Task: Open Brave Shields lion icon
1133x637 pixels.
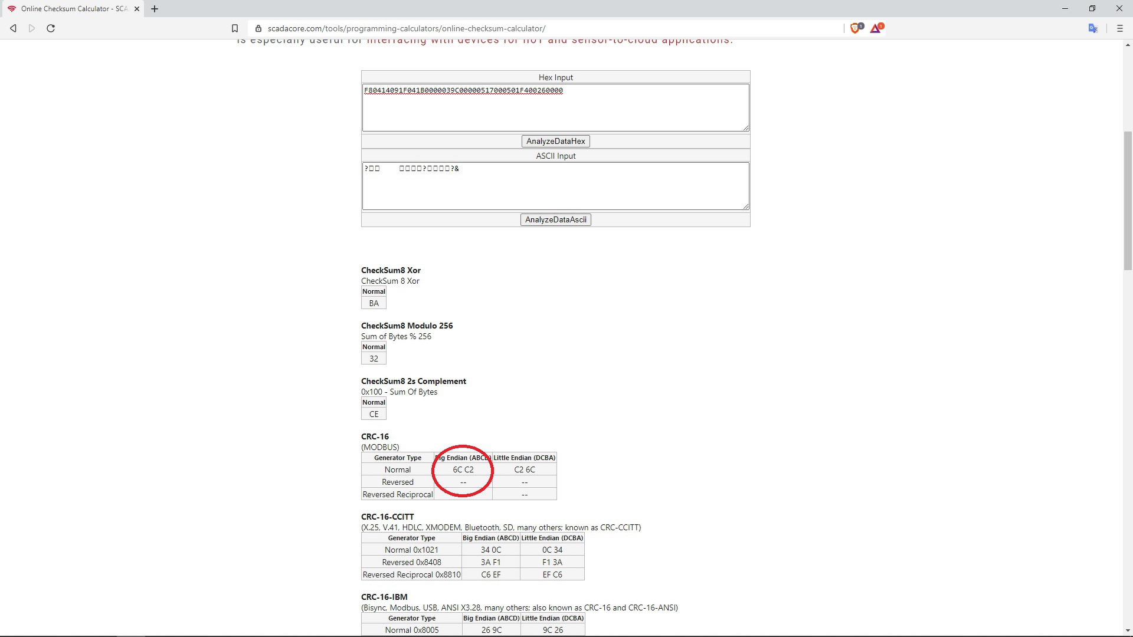Action: click(854, 28)
